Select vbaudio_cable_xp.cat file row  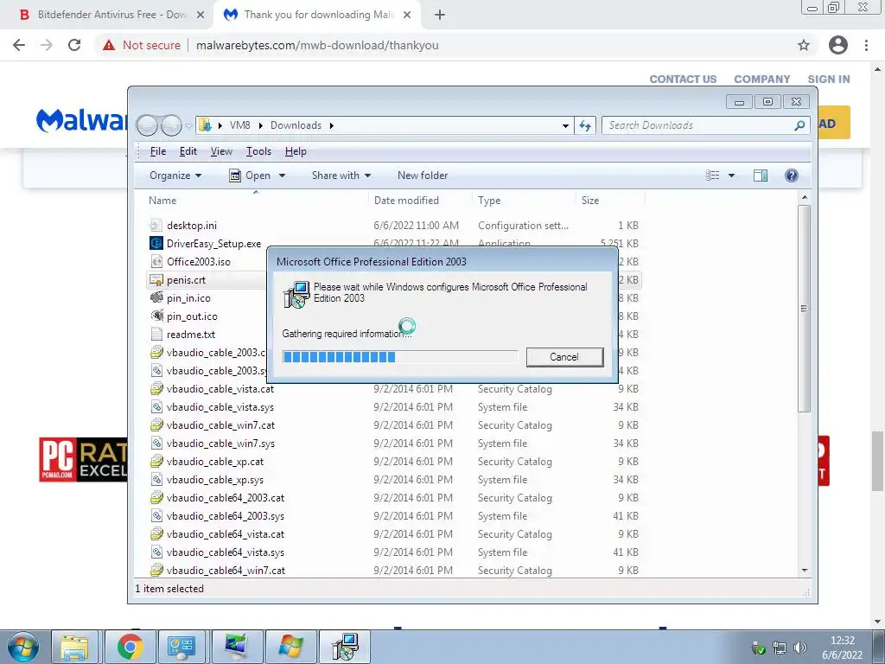(x=394, y=462)
